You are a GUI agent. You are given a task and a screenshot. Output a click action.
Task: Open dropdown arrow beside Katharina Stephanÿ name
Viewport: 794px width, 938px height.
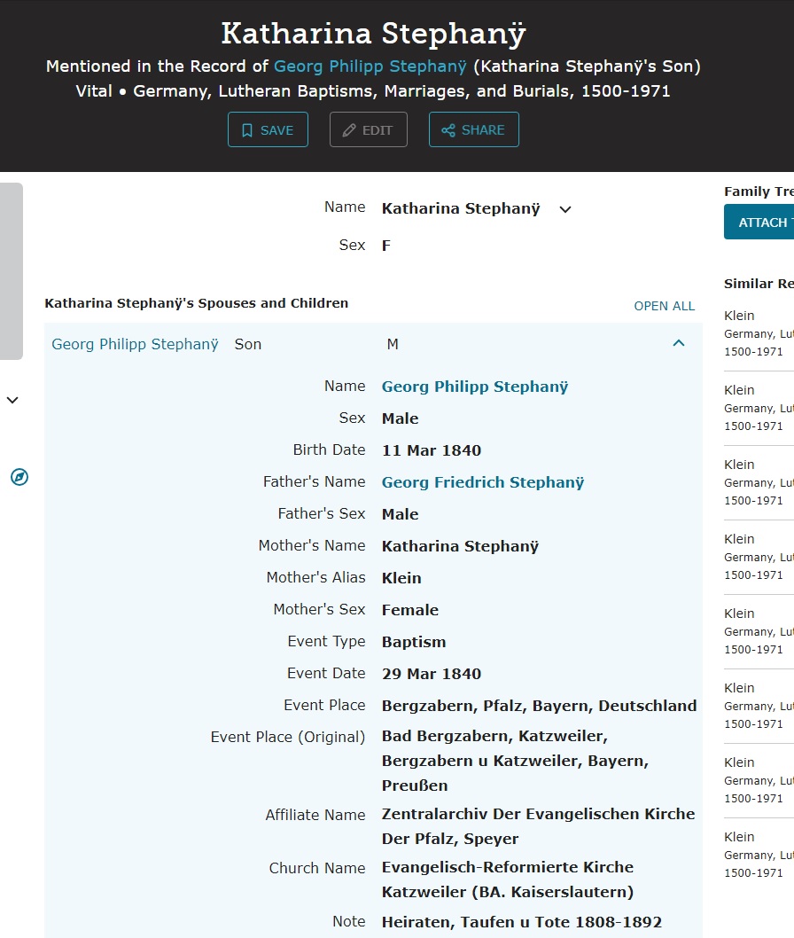(565, 210)
